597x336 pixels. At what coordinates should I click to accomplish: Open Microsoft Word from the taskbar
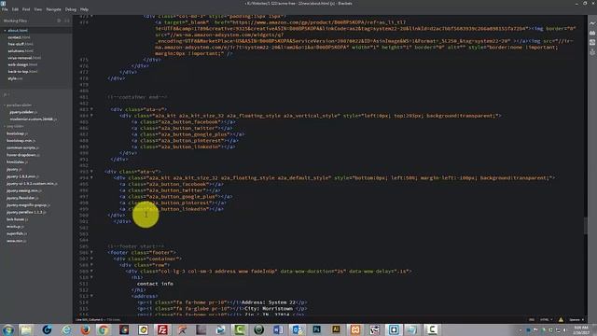pos(278,329)
